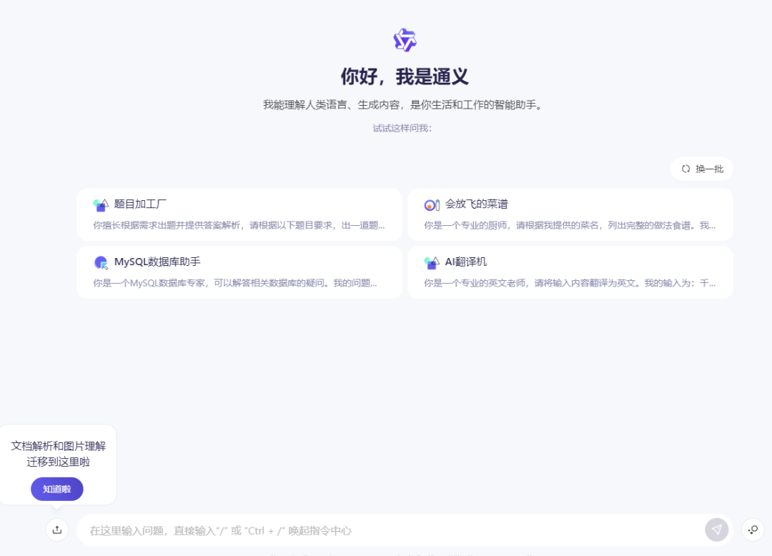Click the 我能理解人类语言 intro sentence
Viewport: 772px width, 556px height.
click(402, 105)
